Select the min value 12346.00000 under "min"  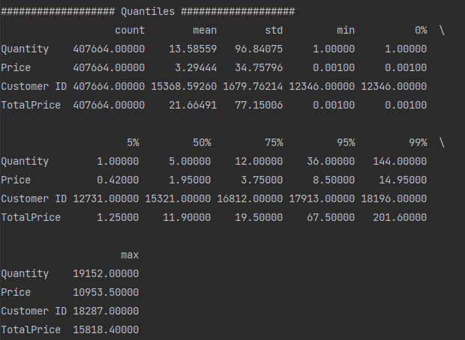(322, 86)
